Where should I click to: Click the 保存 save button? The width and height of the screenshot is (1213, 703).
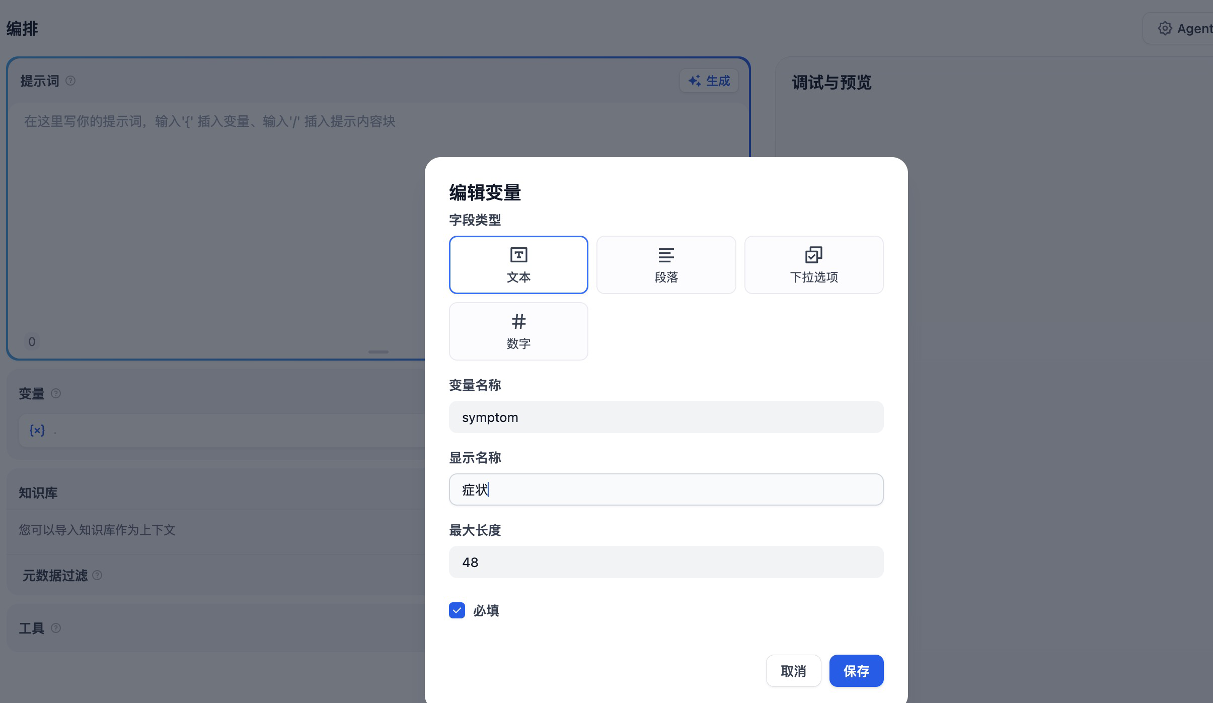(856, 671)
